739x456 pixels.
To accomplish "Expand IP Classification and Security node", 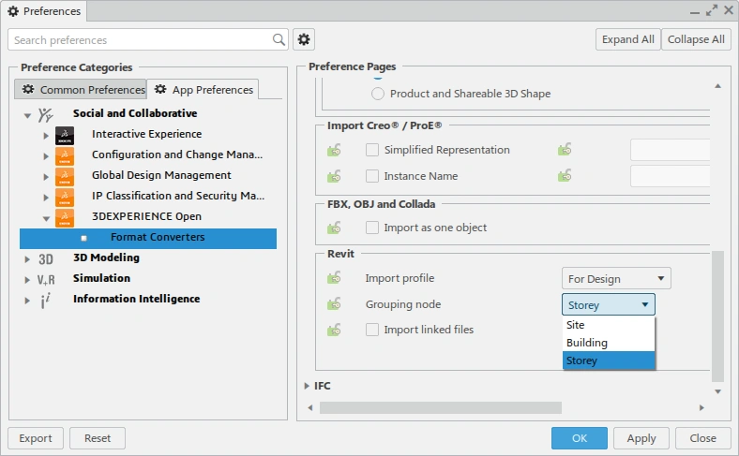I will coord(46,198).
